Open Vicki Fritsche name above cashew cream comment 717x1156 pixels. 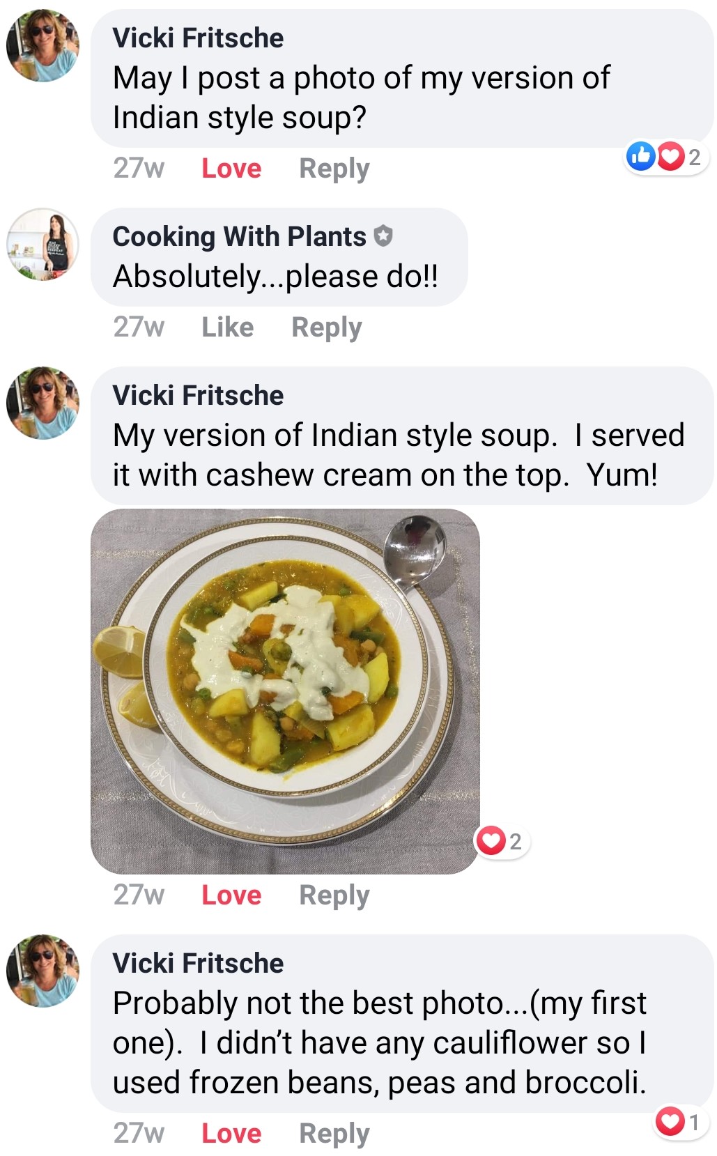198,396
